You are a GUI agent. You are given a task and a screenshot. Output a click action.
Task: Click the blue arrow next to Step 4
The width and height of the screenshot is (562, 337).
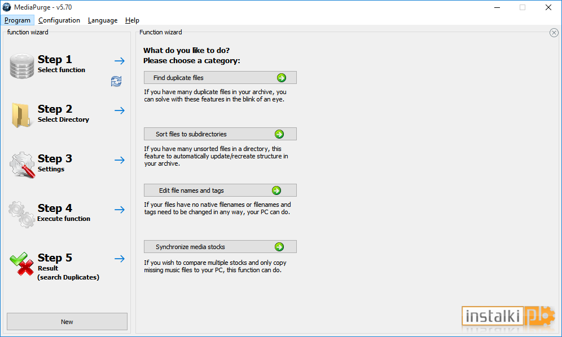[120, 210]
